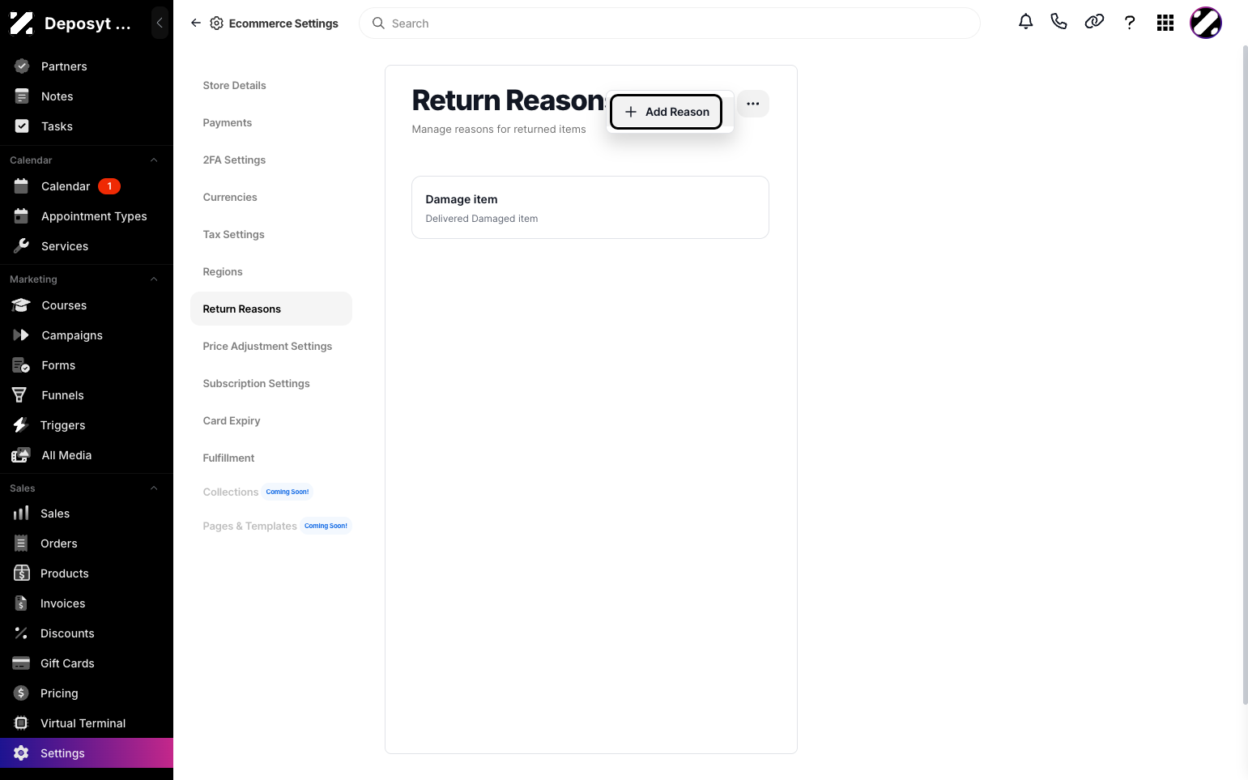Collapse the sidebar with the chevron button
The height and width of the screenshot is (780, 1248).
(160, 23)
